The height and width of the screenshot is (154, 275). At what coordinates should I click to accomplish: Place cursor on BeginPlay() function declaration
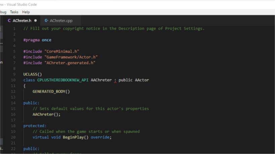(75, 137)
